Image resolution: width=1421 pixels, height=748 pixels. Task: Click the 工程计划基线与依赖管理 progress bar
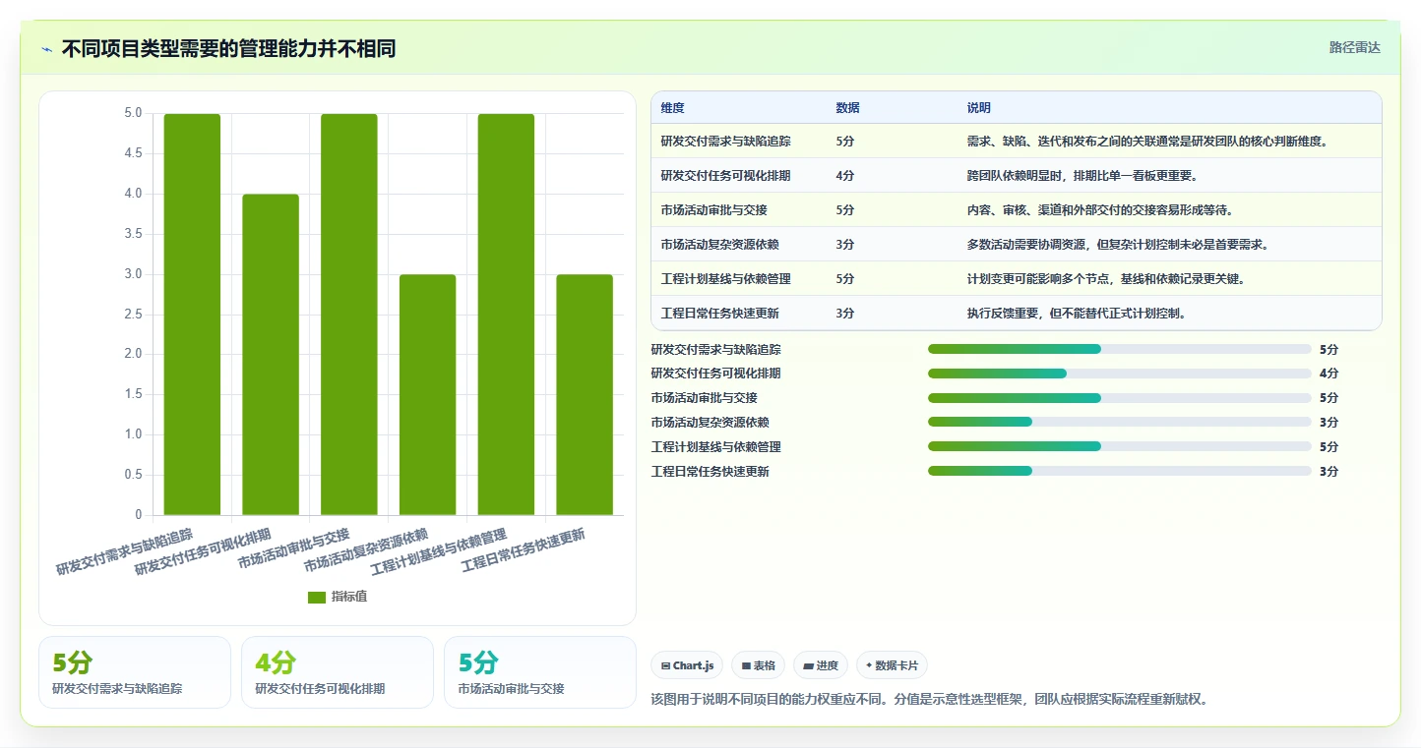pyautogui.click(x=1120, y=447)
